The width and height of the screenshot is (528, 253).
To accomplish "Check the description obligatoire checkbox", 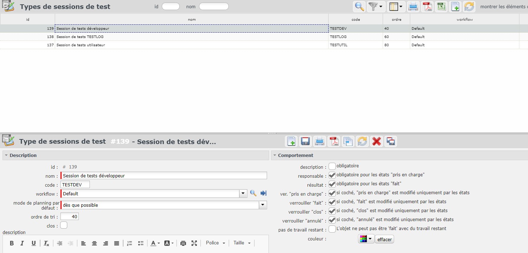I will click(x=332, y=166).
